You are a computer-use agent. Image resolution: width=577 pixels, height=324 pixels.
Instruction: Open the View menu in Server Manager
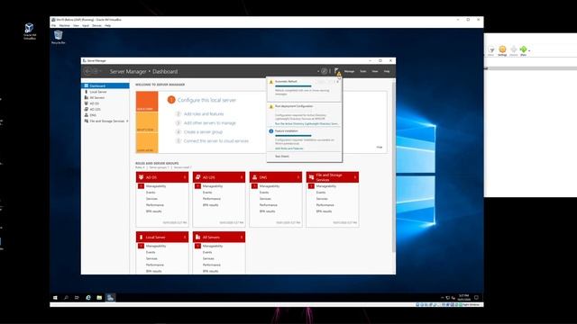[375, 71]
